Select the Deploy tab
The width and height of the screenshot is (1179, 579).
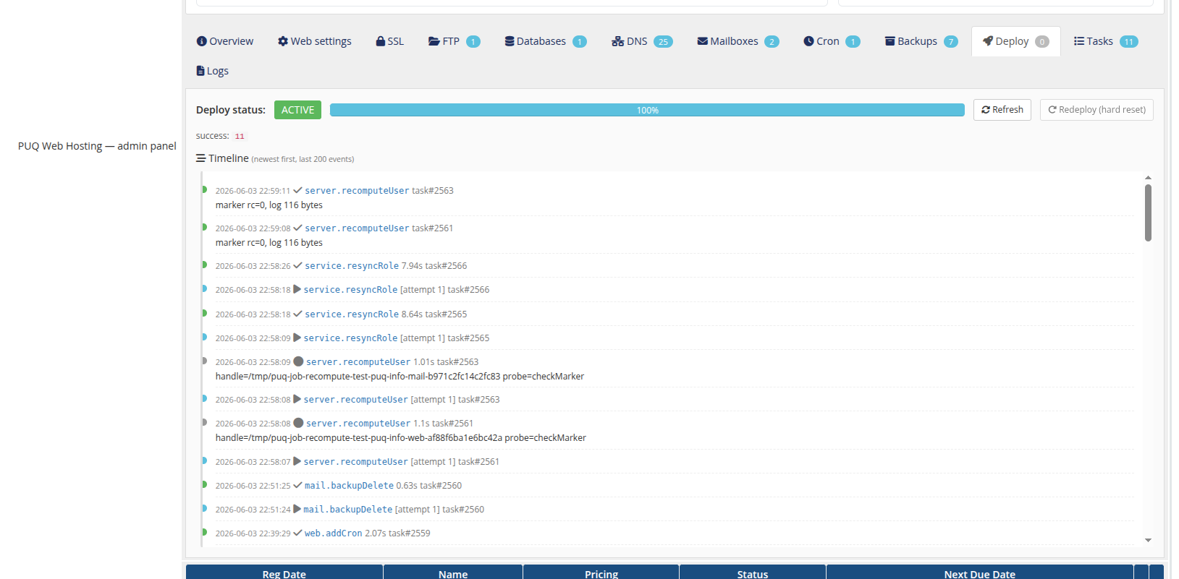[x=1016, y=41]
